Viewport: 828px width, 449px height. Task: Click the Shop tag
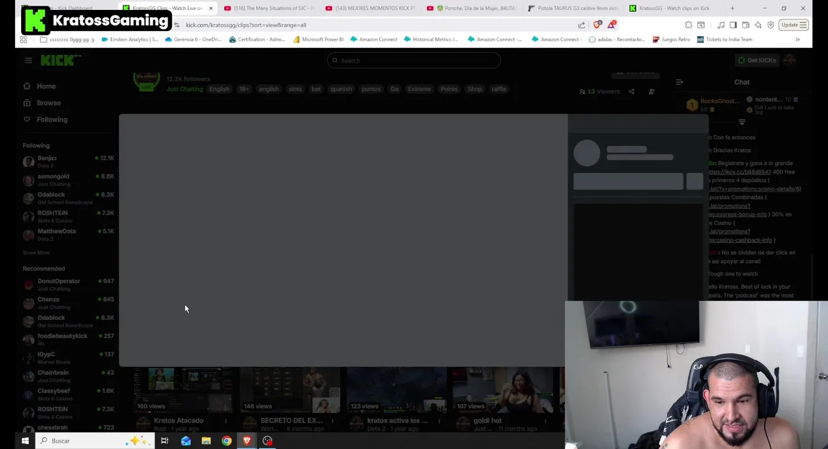coord(475,89)
